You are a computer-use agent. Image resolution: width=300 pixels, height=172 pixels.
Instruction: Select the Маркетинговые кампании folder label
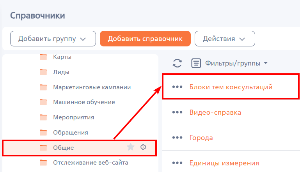pyautogui.click(x=92, y=87)
